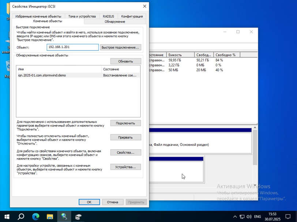The height and width of the screenshot is (222, 297).
Task: Open taskbar search magnifier
Action: (21, 216)
